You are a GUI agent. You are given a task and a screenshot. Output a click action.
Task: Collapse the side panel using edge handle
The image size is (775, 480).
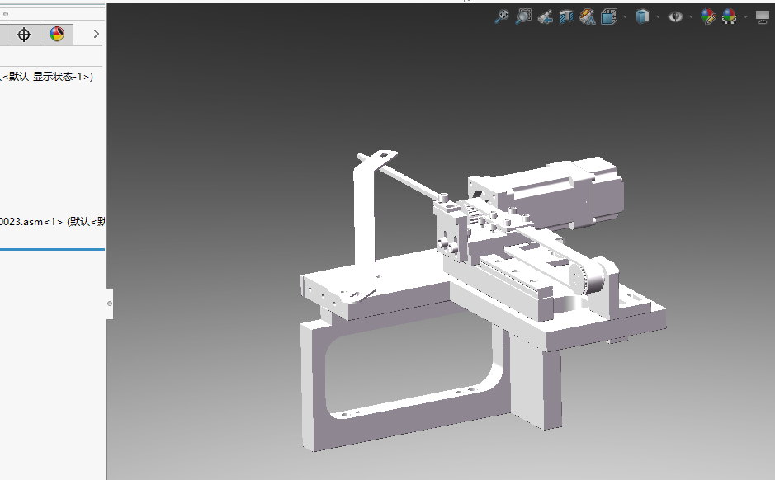click(110, 304)
